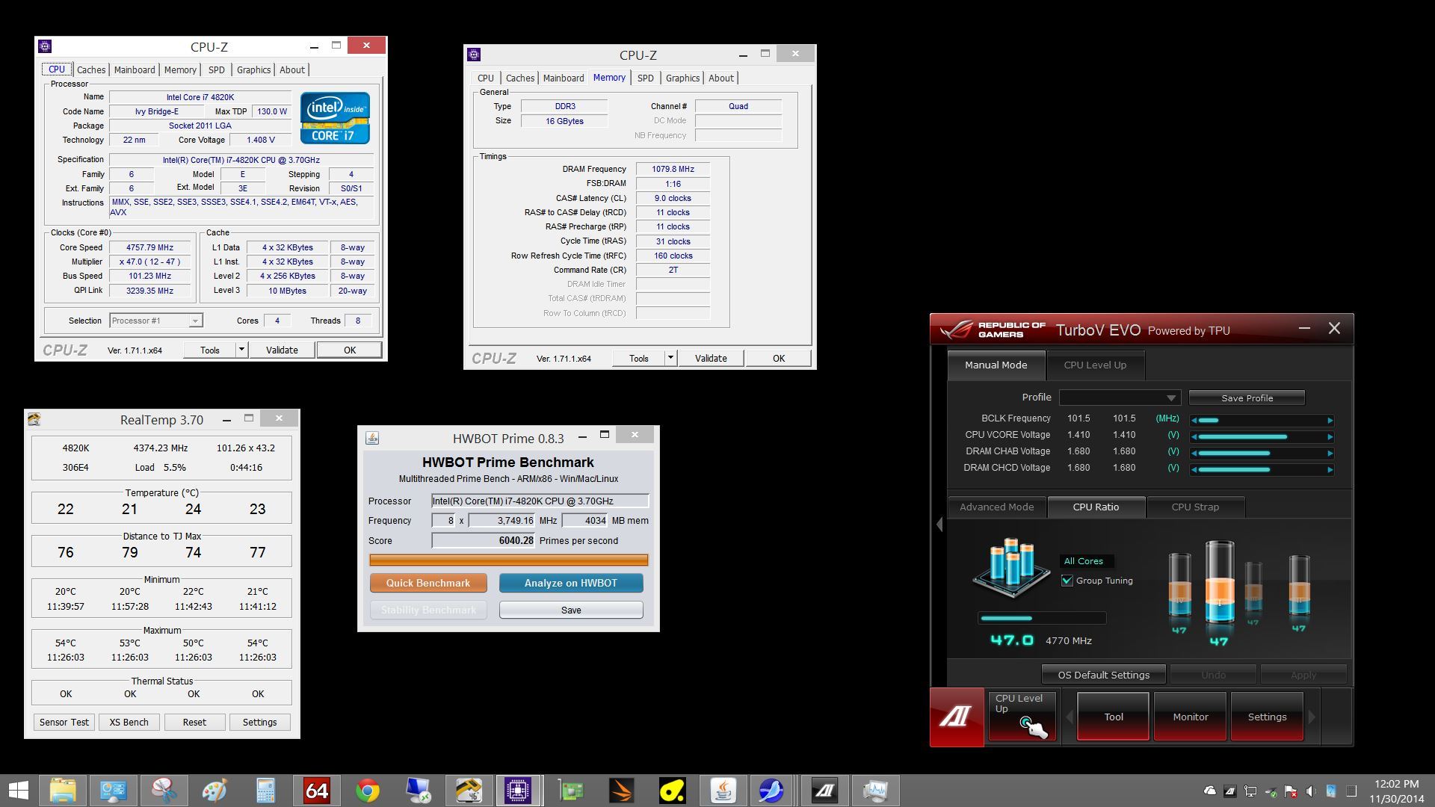Image resolution: width=1435 pixels, height=807 pixels.
Task: Expand Tools dropdown arrow in CPU-Z CPU window
Action: (x=241, y=350)
